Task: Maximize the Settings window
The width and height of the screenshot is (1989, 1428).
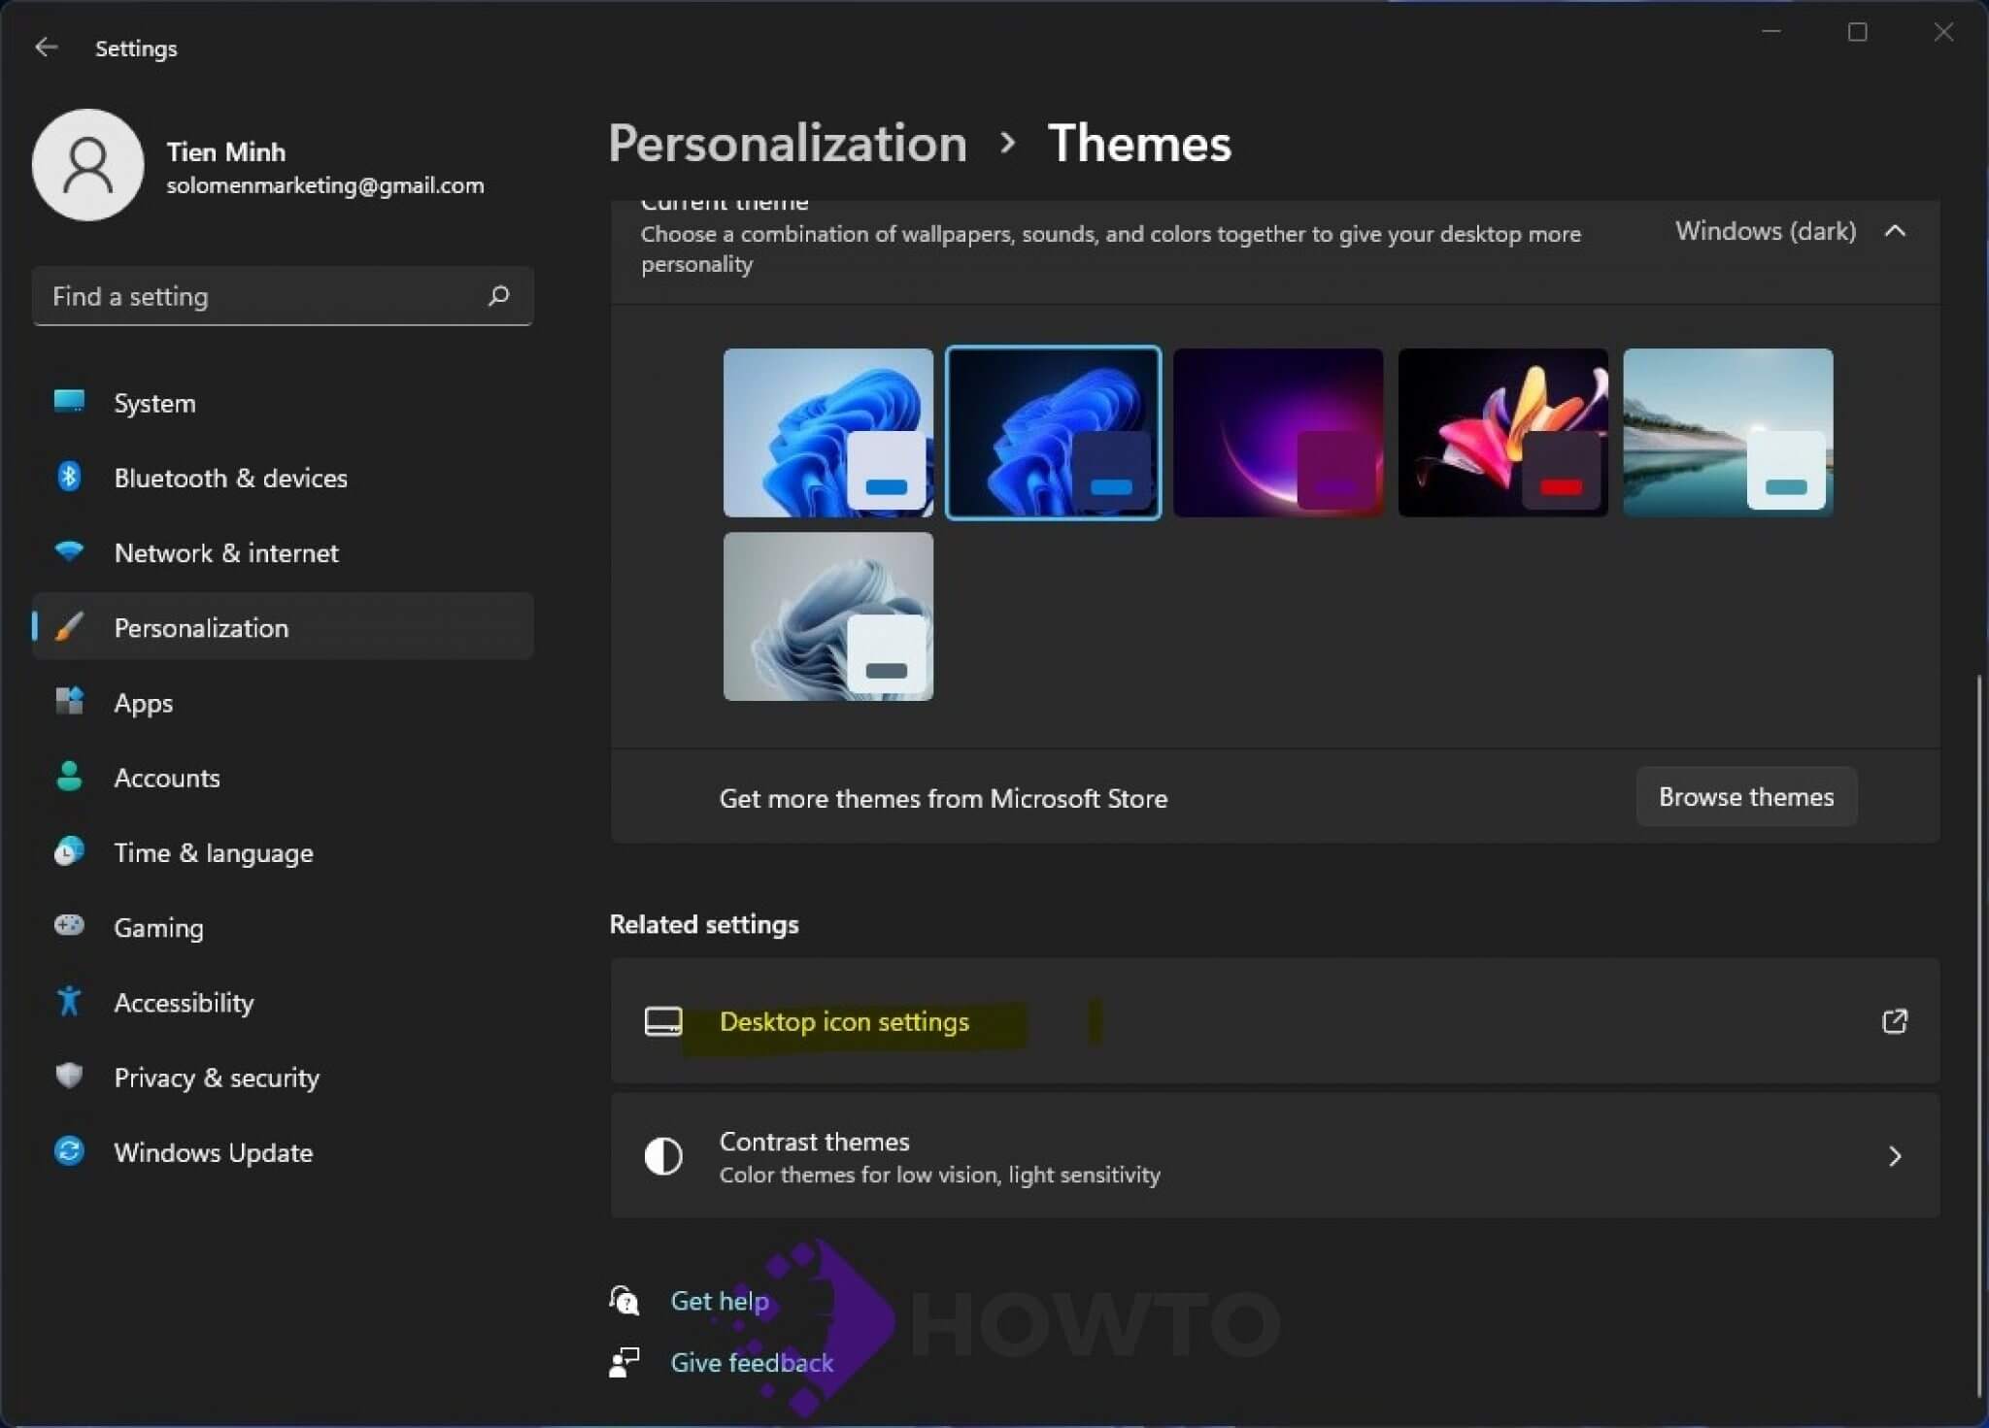Action: point(1857,32)
